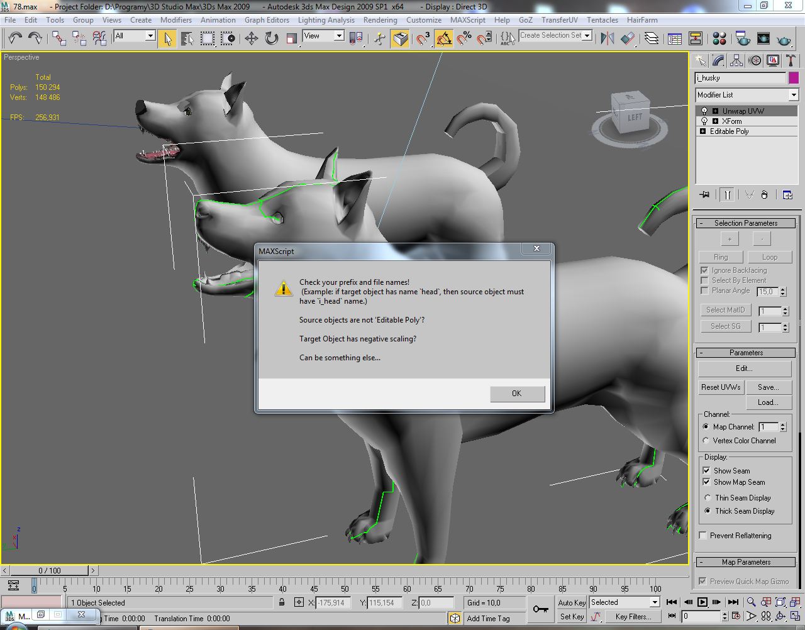Screen dimensions: 805x630
Task: Open the Modifiers menu
Action: (x=176, y=20)
